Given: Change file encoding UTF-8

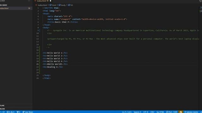Looking at the screenshot, I should (x=146, y=112).
